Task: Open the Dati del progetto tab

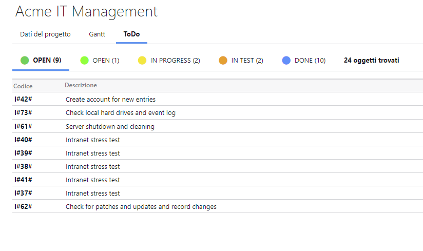Action: (x=45, y=34)
